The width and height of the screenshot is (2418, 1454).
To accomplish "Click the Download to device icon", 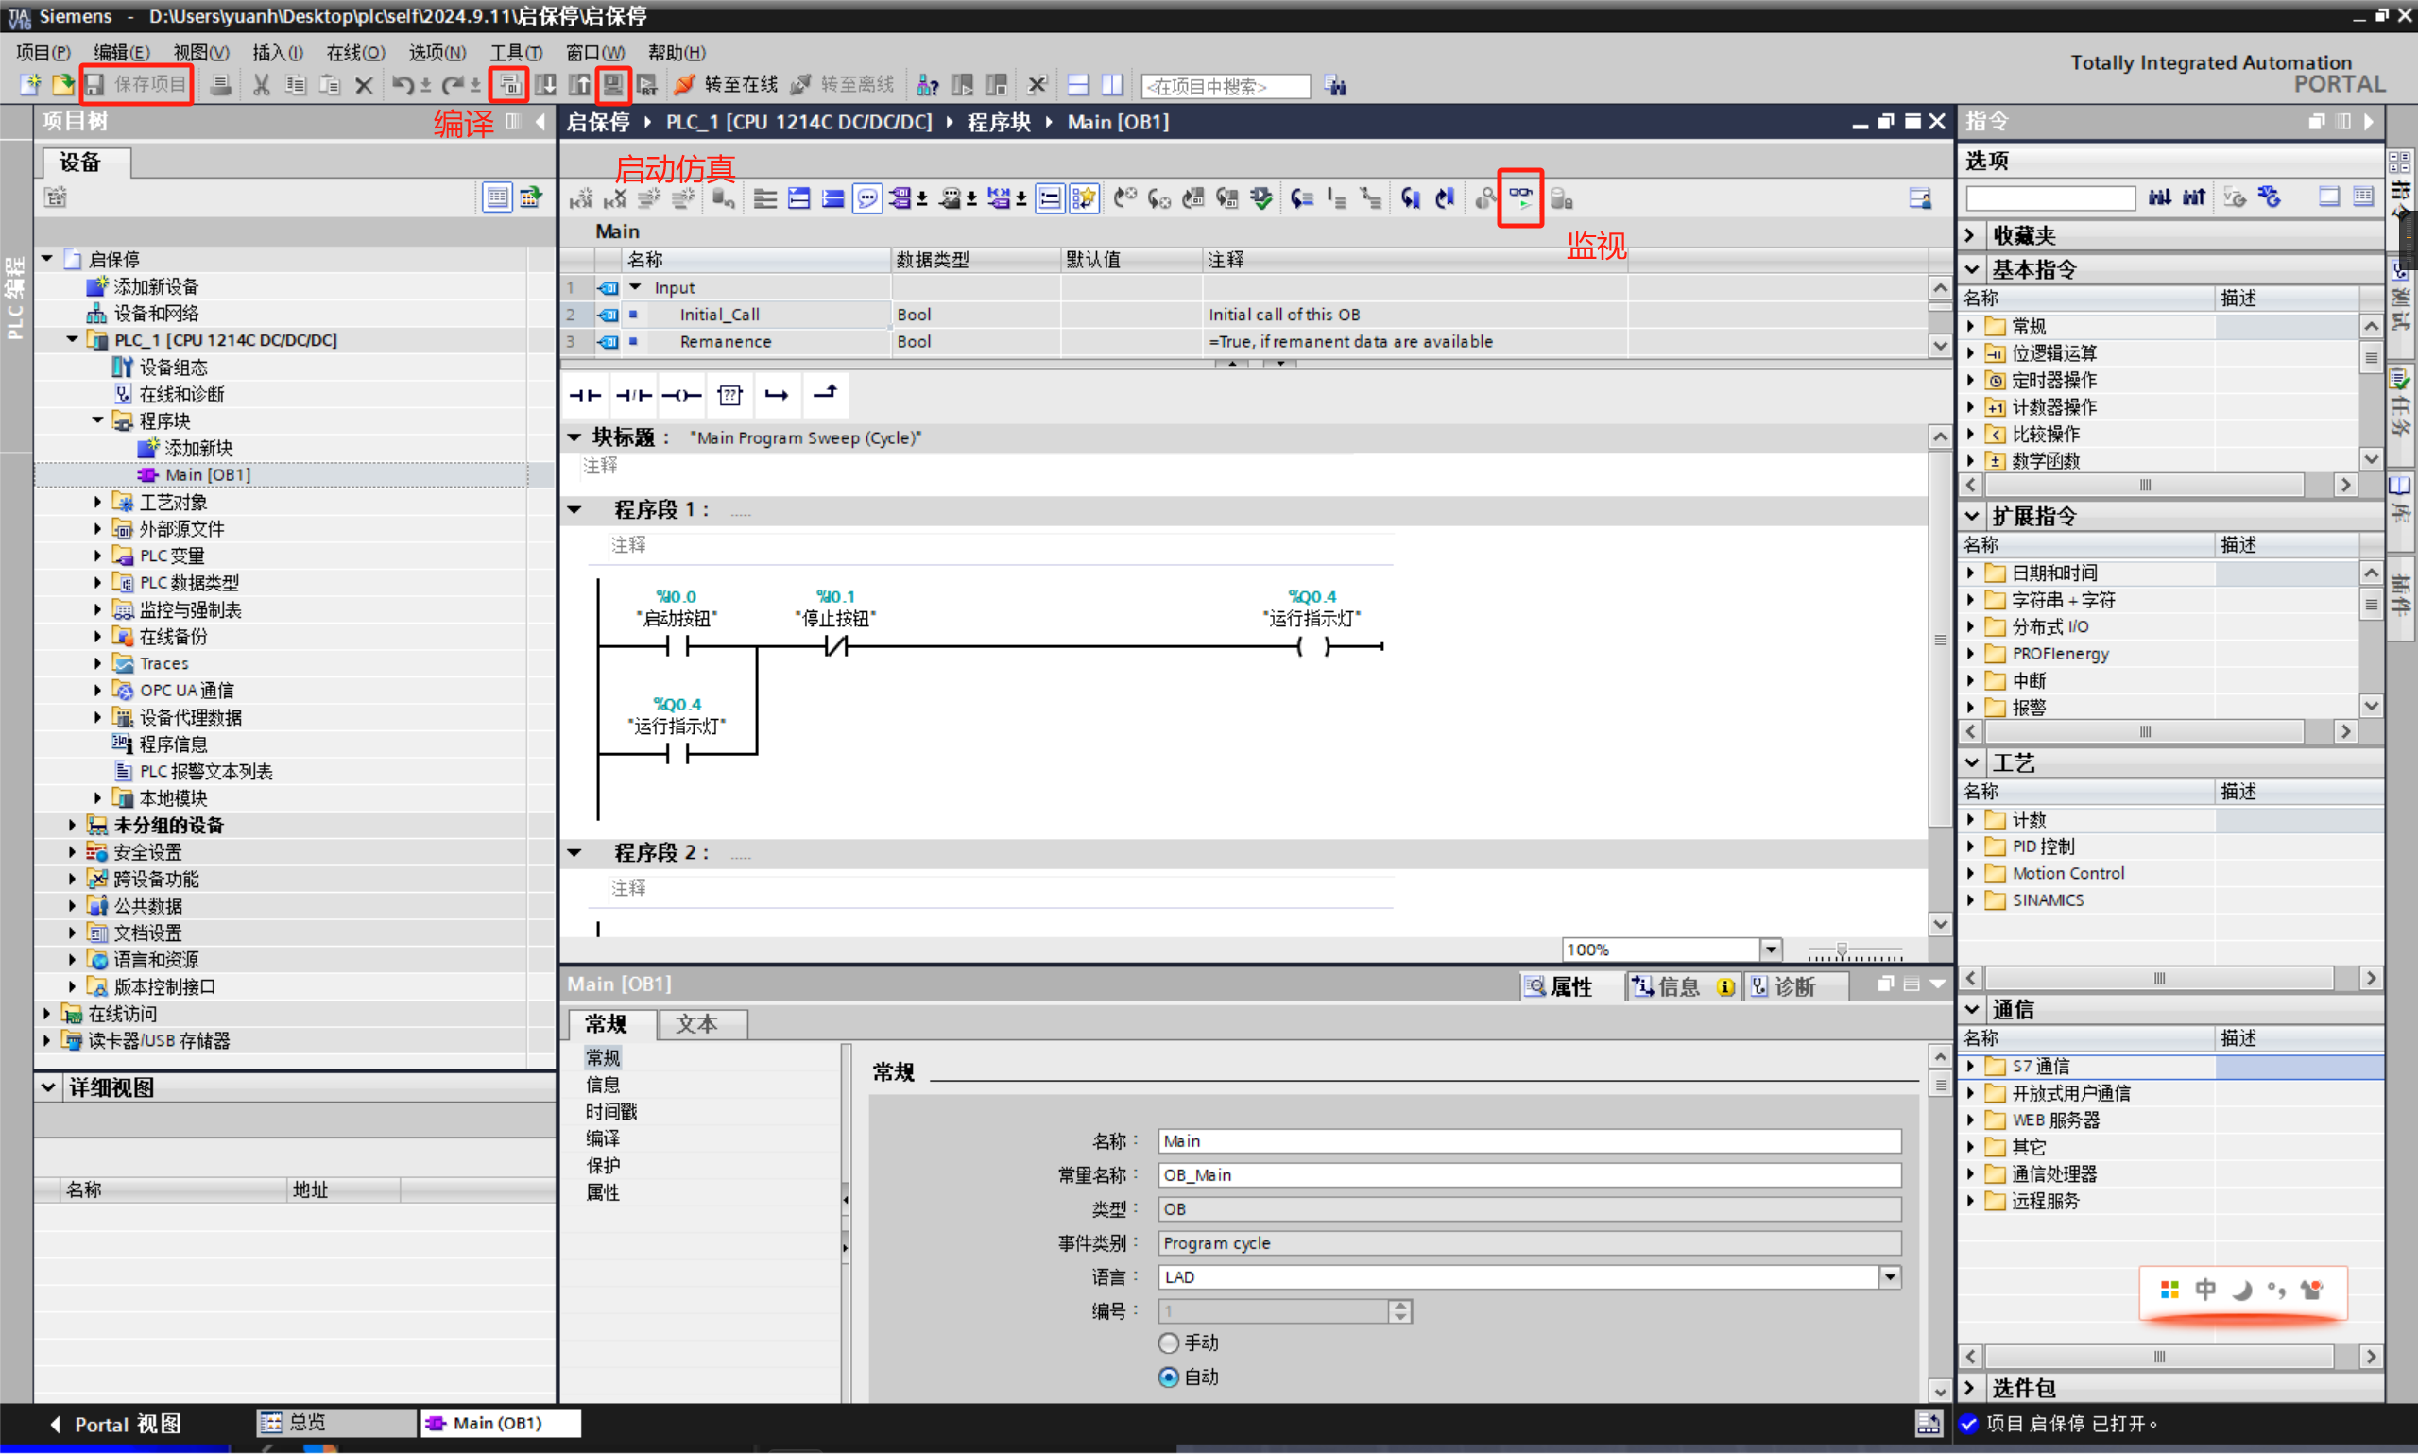I will tap(546, 85).
